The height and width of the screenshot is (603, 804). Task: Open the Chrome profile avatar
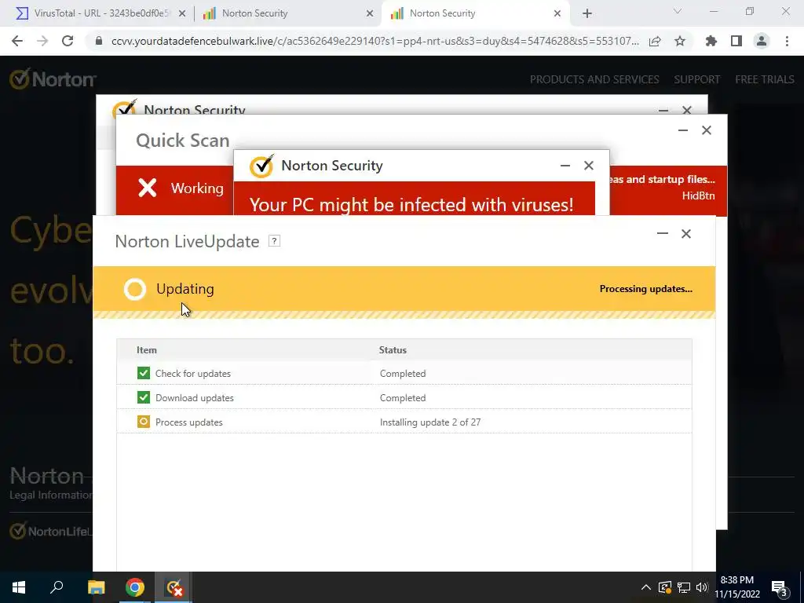(762, 41)
